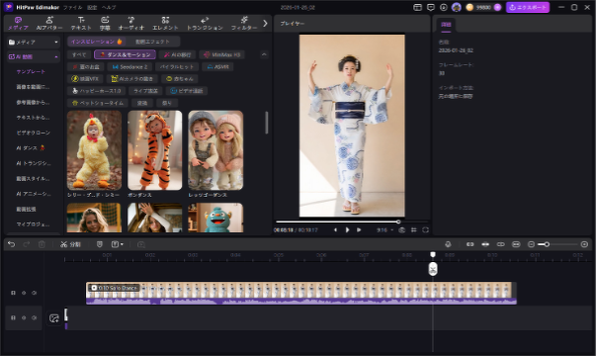
Task: Open the ファイル menu
Action: (x=72, y=7)
